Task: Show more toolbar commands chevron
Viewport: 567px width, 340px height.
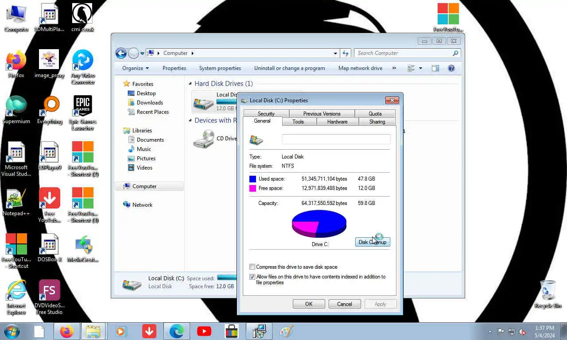Action: [x=394, y=68]
